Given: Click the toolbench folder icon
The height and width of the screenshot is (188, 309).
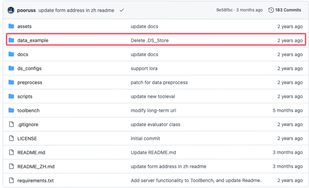Looking at the screenshot, I should pyautogui.click(x=11, y=110).
